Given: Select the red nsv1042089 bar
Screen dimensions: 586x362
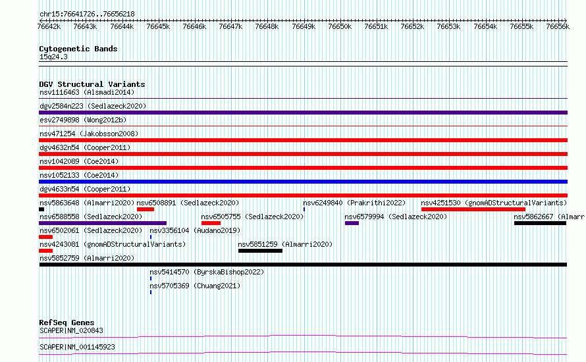Looking at the screenshot, I should click(x=303, y=168).
